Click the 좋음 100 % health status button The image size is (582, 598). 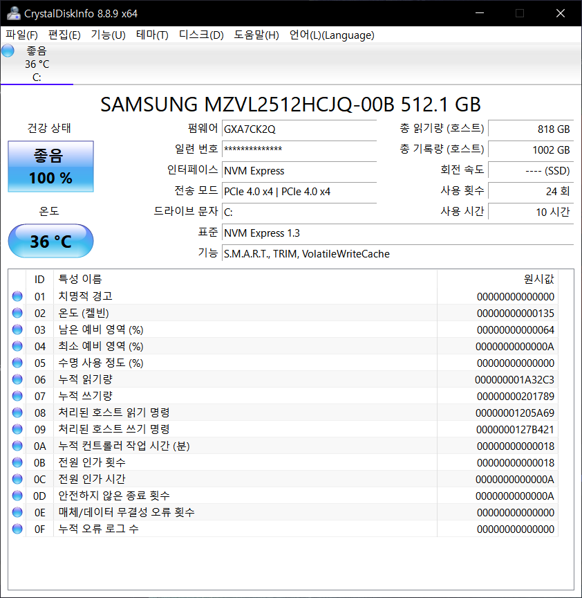pos(50,166)
